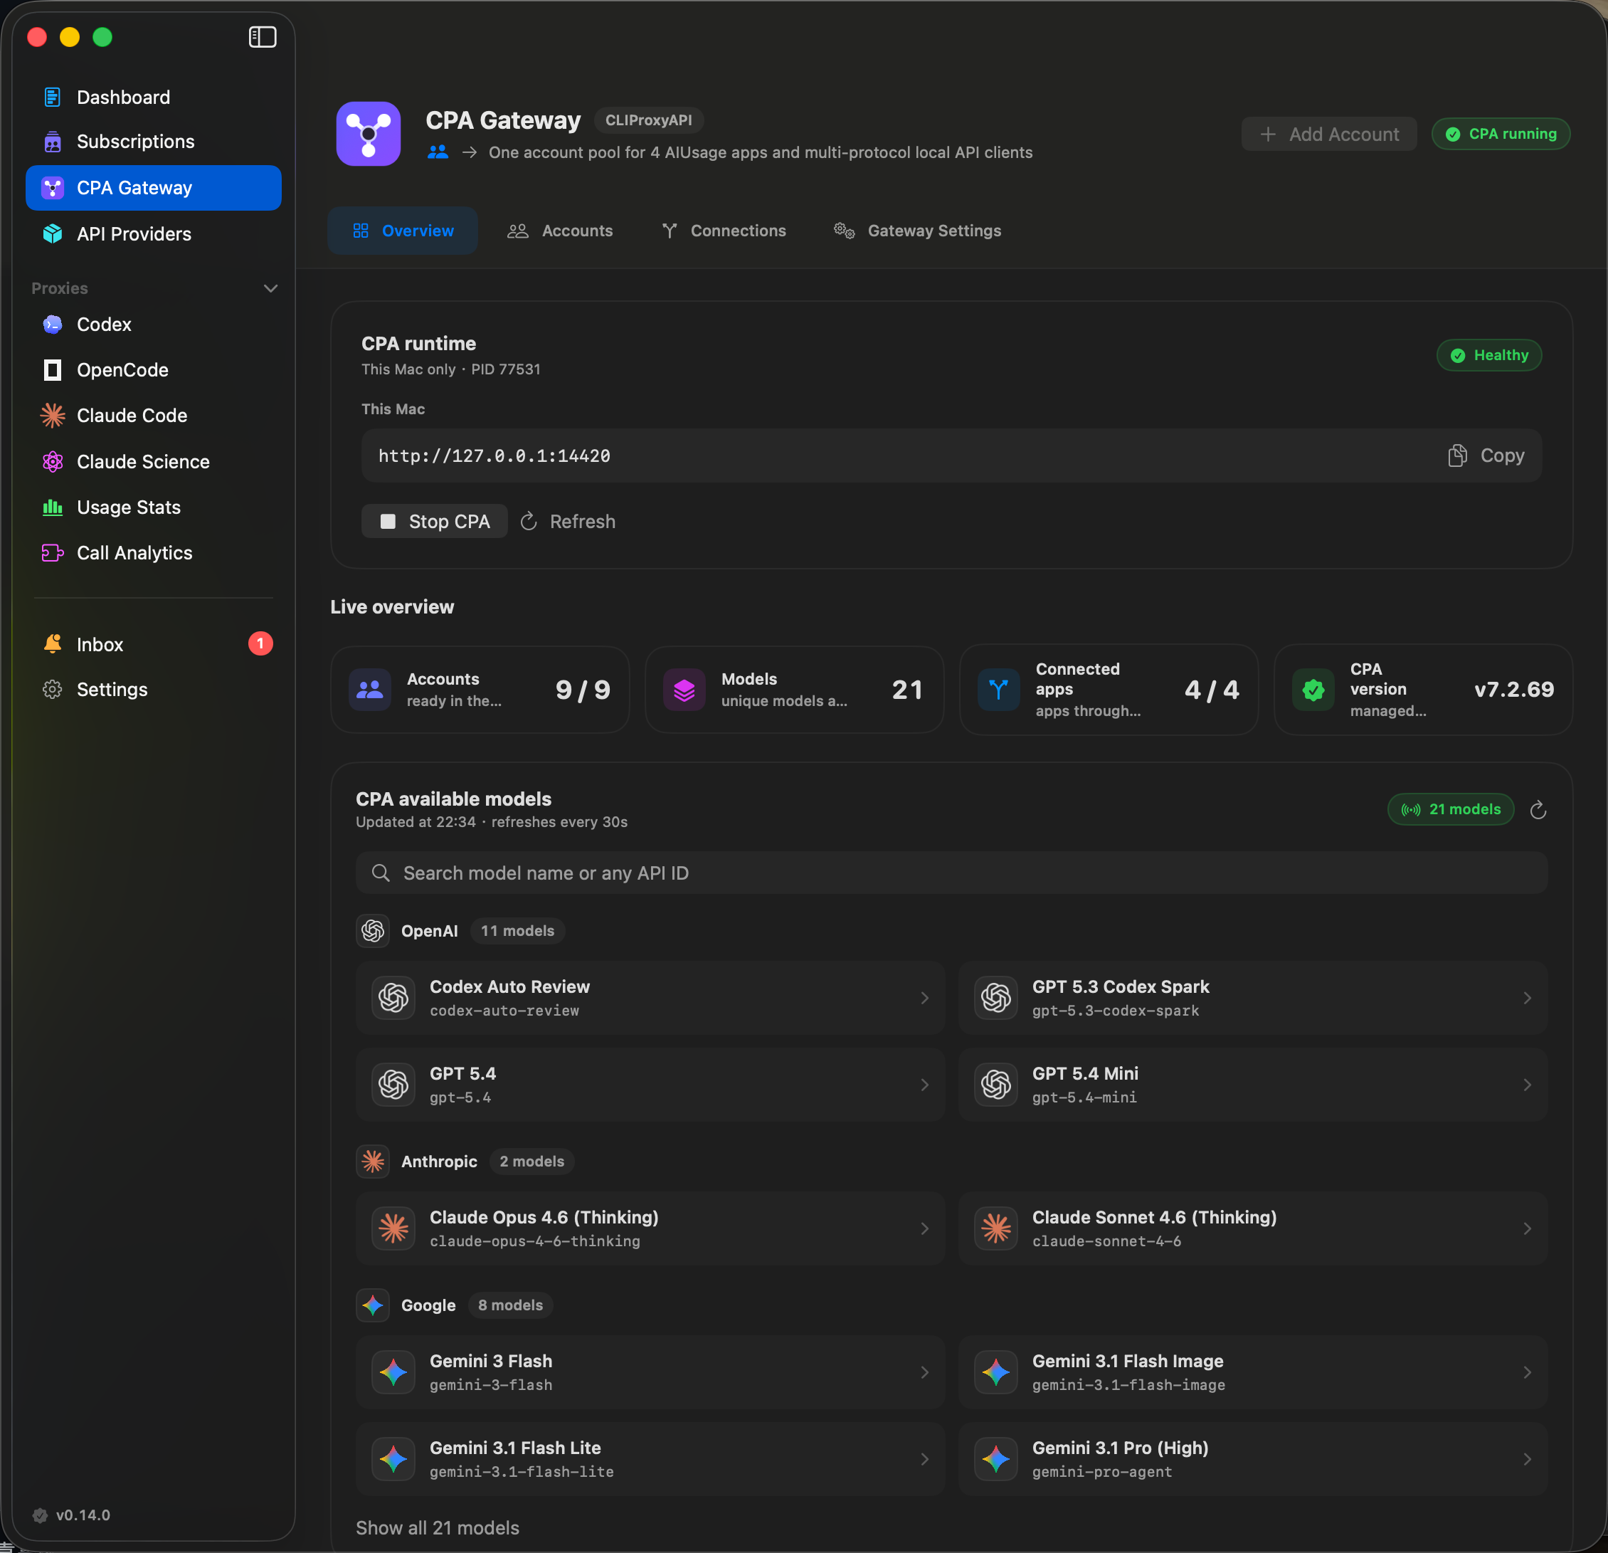
Task: Click the Updated at 22:34 refresh note
Action: pyautogui.click(x=492, y=821)
